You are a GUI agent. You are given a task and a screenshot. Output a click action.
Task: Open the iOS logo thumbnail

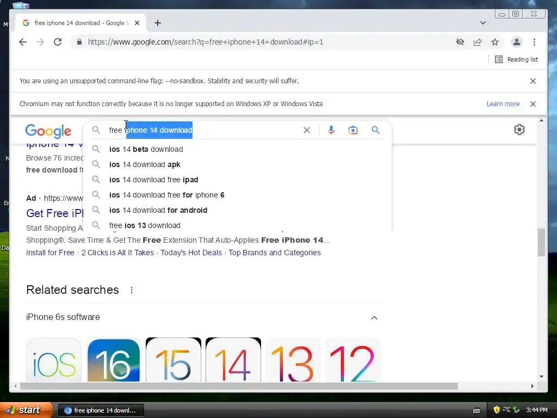(54, 360)
